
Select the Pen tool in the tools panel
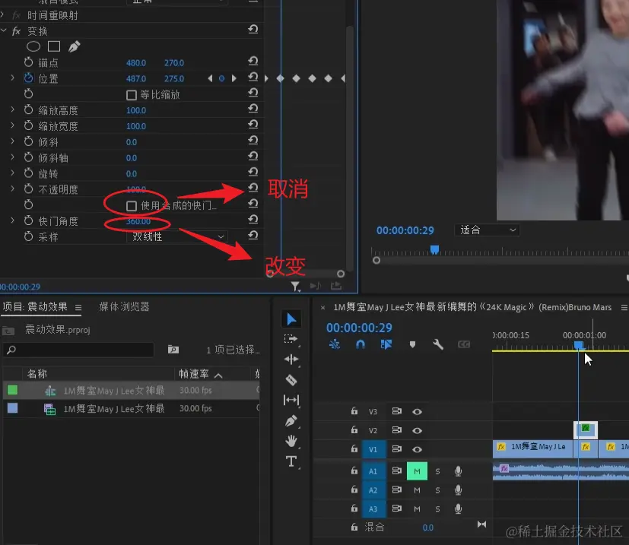[x=291, y=420]
